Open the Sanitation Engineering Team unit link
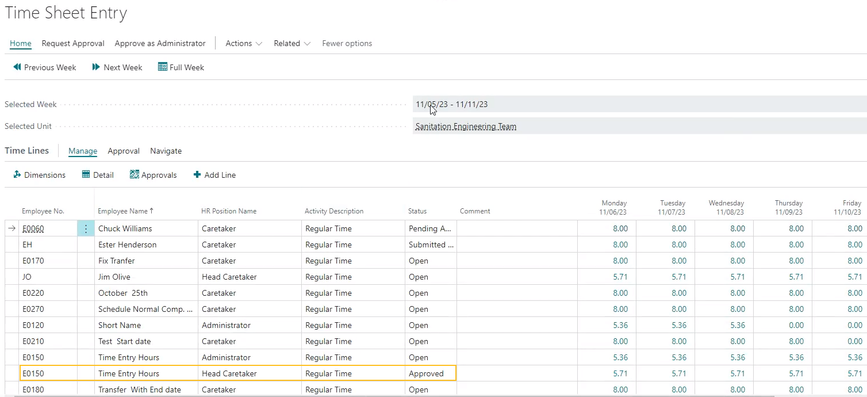Image resolution: width=867 pixels, height=397 pixels. click(x=466, y=127)
